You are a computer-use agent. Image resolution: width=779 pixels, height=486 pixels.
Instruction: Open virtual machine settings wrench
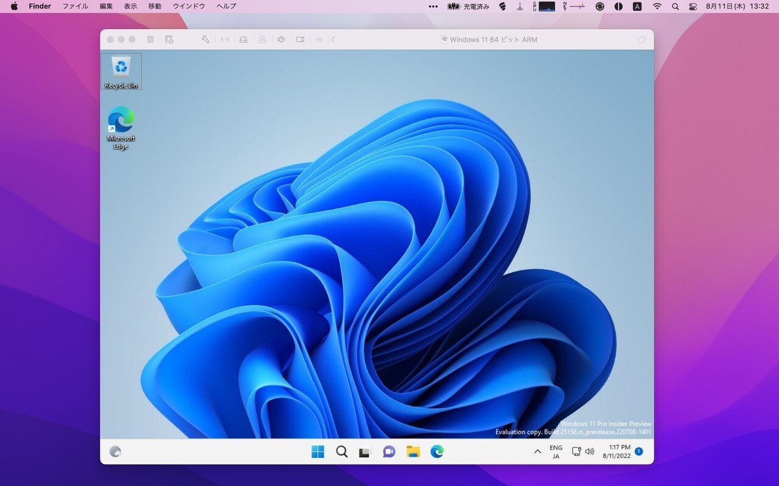click(206, 39)
